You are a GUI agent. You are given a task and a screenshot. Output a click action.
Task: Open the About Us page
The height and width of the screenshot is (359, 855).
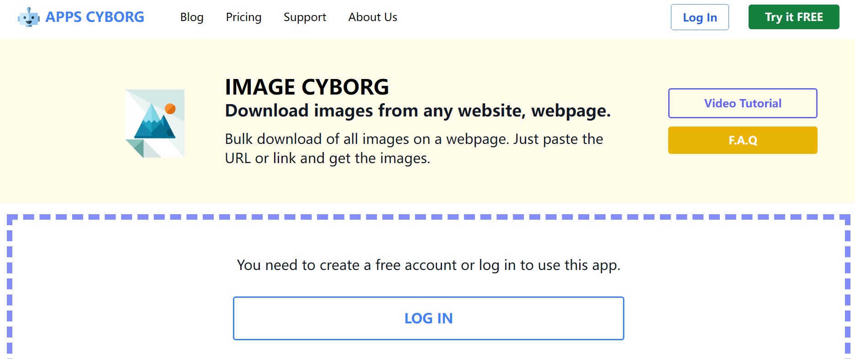373,17
